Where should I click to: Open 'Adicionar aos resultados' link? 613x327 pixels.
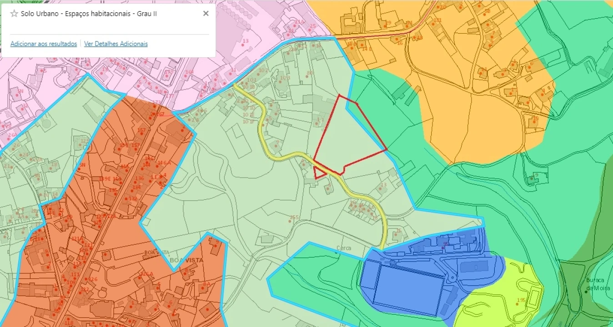click(44, 44)
